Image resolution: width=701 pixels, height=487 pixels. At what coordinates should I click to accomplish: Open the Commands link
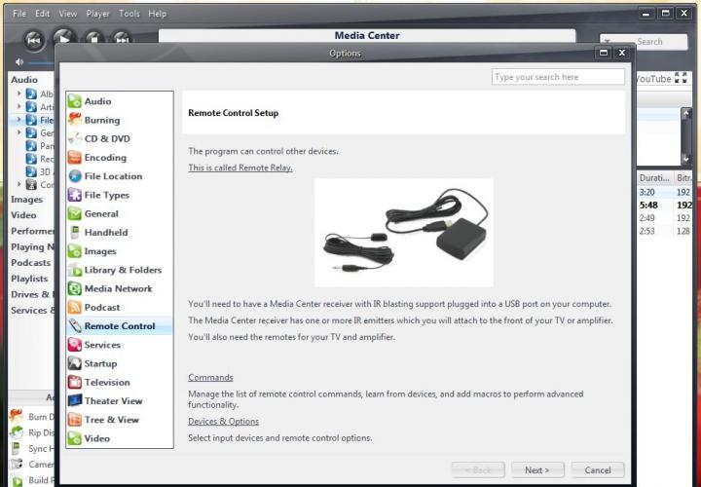(x=210, y=378)
